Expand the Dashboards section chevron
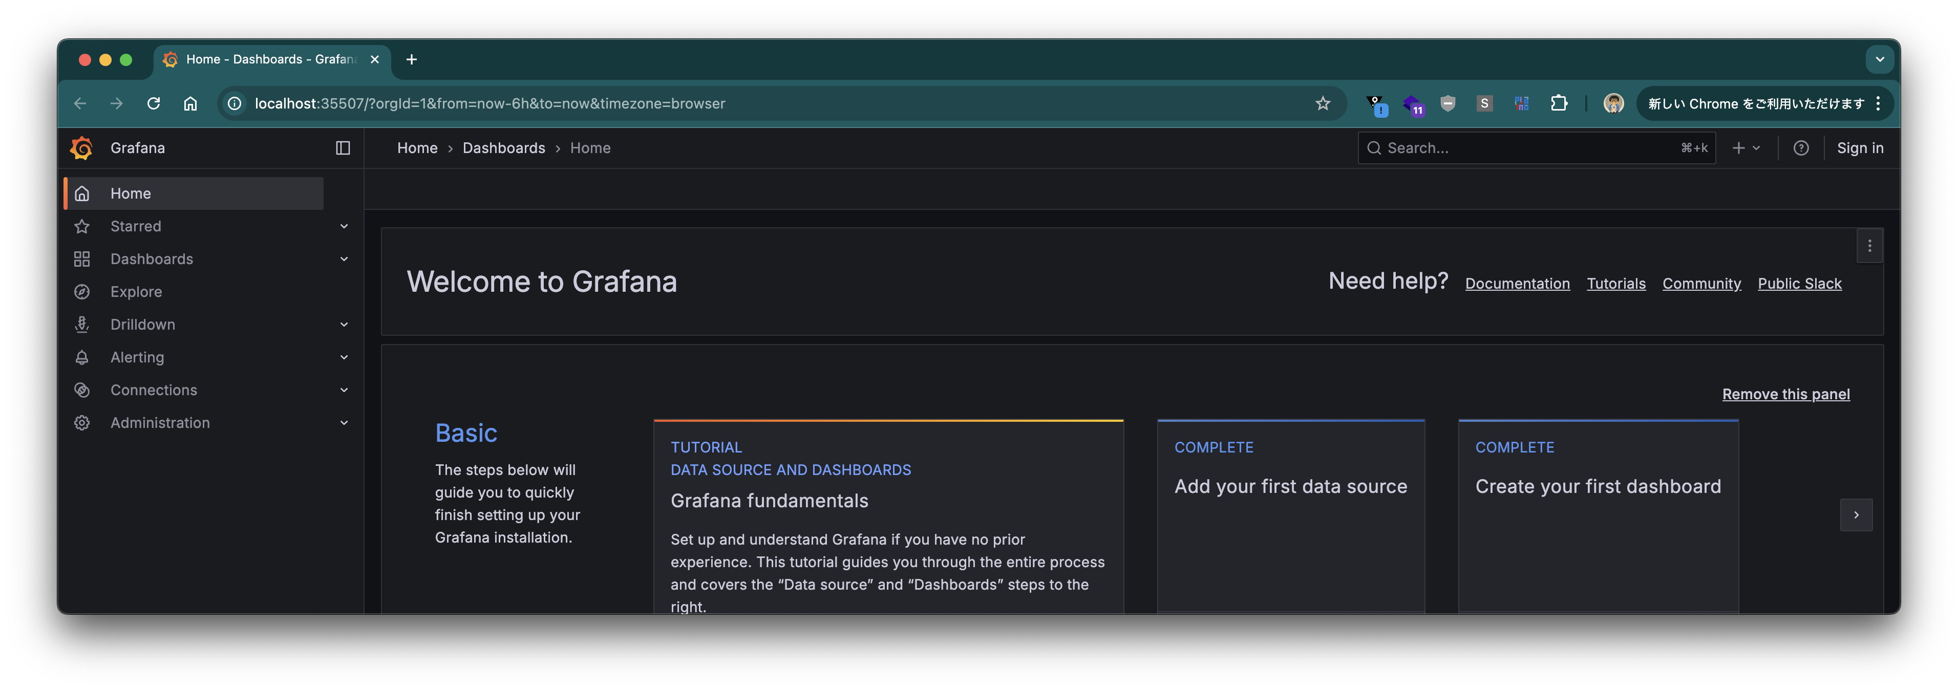The width and height of the screenshot is (1958, 690). [344, 259]
